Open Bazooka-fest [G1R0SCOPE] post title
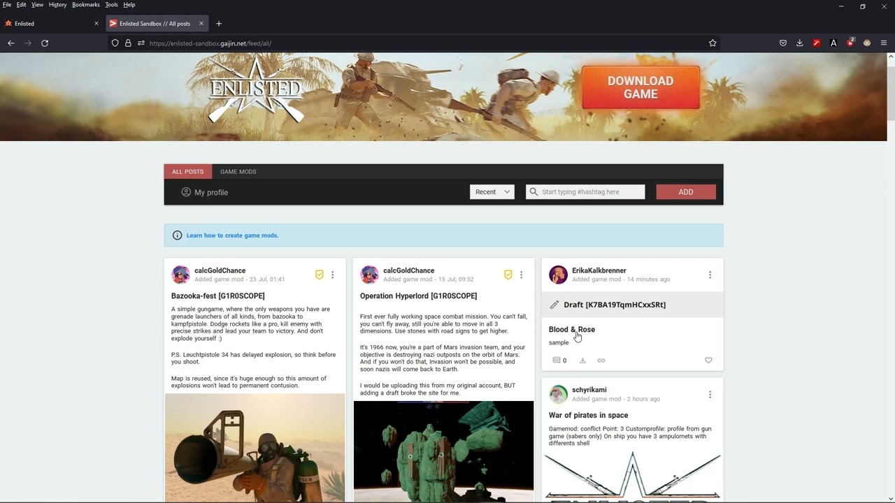The width and height of the screenshot is (895, 503). [218, 296]
